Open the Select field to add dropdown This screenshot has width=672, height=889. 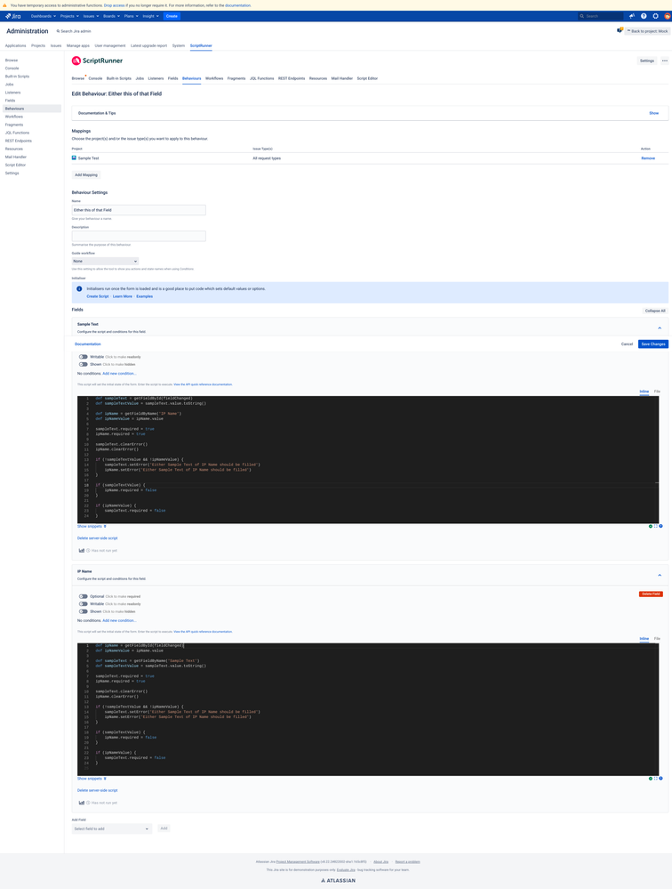[111, 828]
